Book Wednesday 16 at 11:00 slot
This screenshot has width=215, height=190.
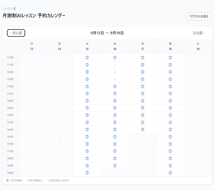115,58
